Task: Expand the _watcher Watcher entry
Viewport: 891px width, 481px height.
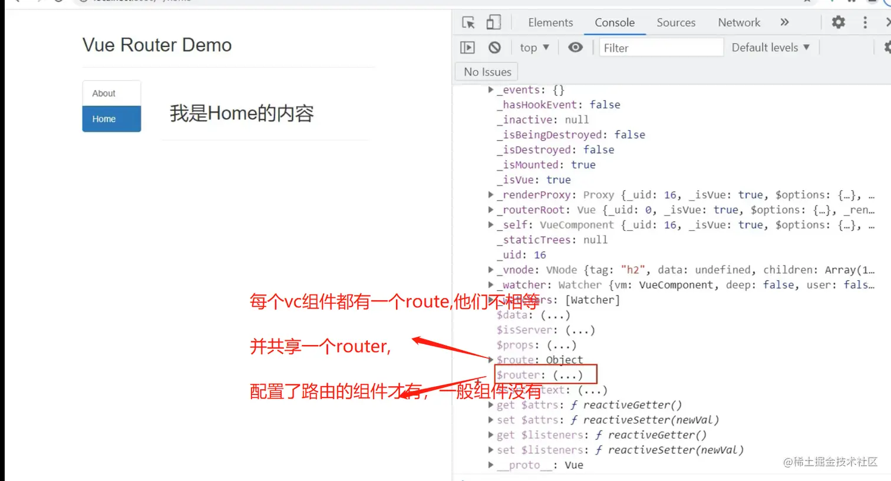Action: [490, 285]
